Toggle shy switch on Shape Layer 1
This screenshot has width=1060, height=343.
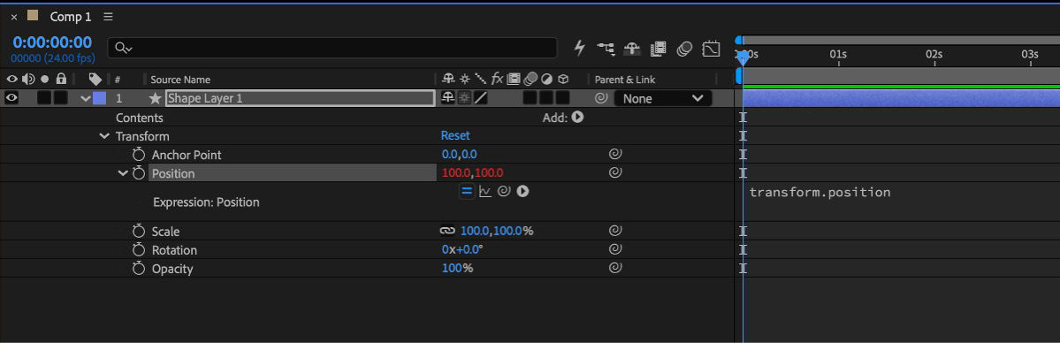[447, 98]
